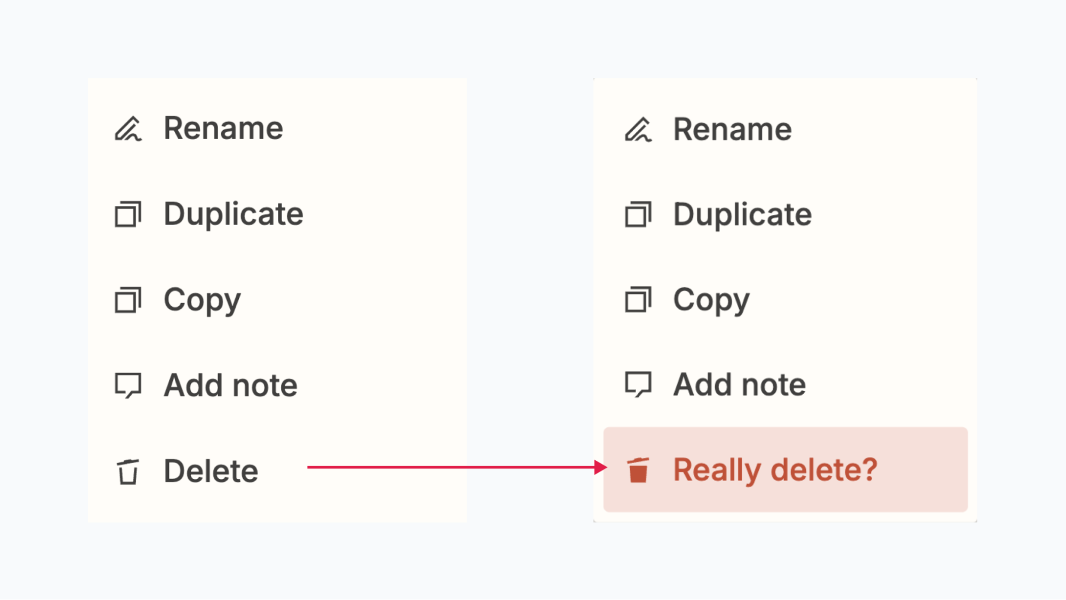Click Copy text label in the right menu
This screenshot has height=600, width=1066.
(710, 300)
